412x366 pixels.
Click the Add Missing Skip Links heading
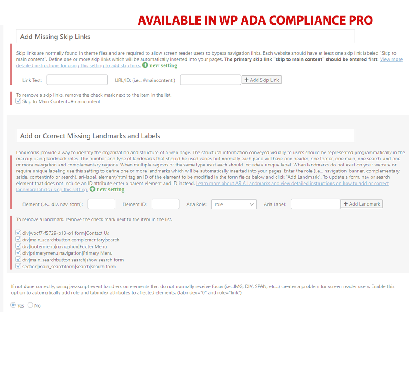click(55, 37)
